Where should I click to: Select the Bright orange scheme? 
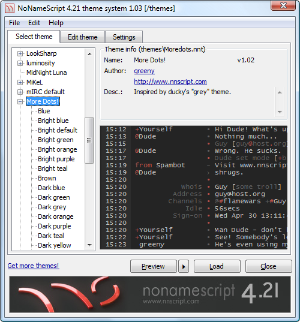click(x=58, y=149)
